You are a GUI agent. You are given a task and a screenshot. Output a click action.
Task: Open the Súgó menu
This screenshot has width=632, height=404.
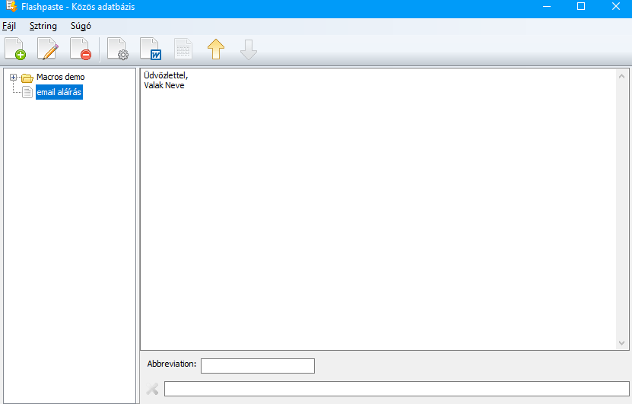(x=81, y=26)
